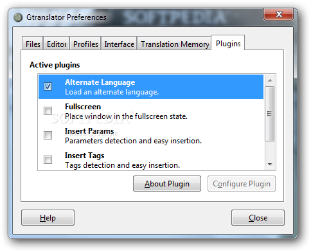Click 'Tags detection and easy insertion.' description
Image resolution: width=311 pixels, height=252 pixels.
[x=122, y=165]
